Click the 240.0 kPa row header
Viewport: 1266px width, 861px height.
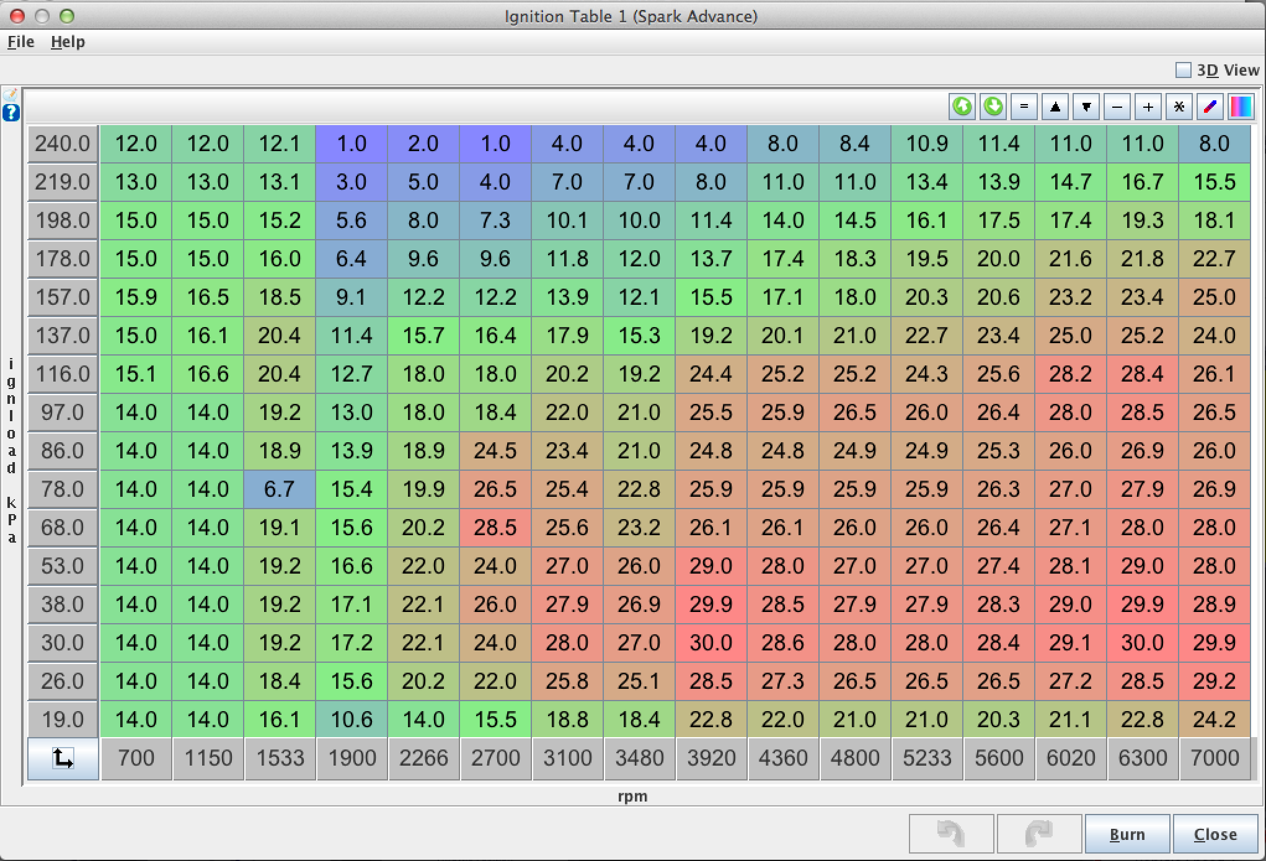[x=63, y=144]
